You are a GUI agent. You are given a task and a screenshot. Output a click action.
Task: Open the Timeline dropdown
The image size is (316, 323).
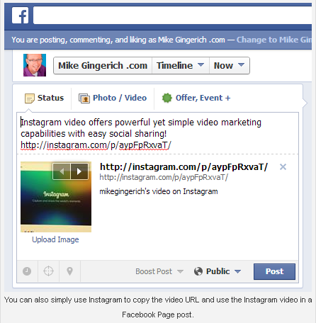(x=181, y=66)
